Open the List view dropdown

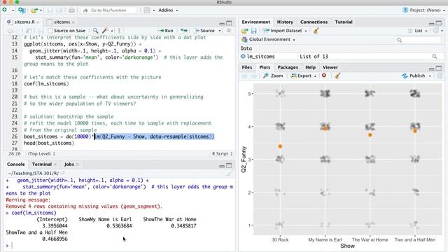coord(418,31)
